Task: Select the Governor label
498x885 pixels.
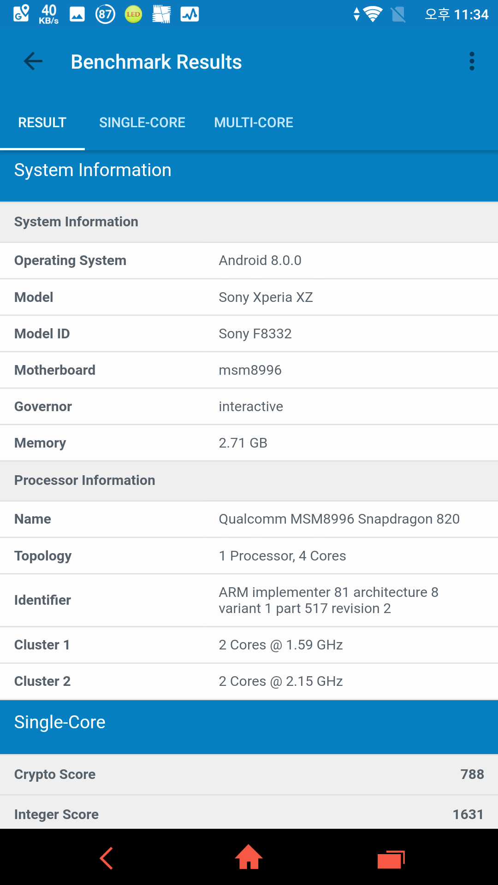Action: [43, 407]
